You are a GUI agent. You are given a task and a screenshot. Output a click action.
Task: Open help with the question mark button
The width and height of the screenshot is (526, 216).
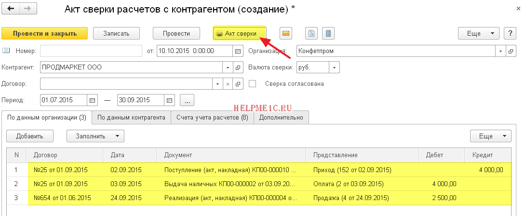coord(510,34)
